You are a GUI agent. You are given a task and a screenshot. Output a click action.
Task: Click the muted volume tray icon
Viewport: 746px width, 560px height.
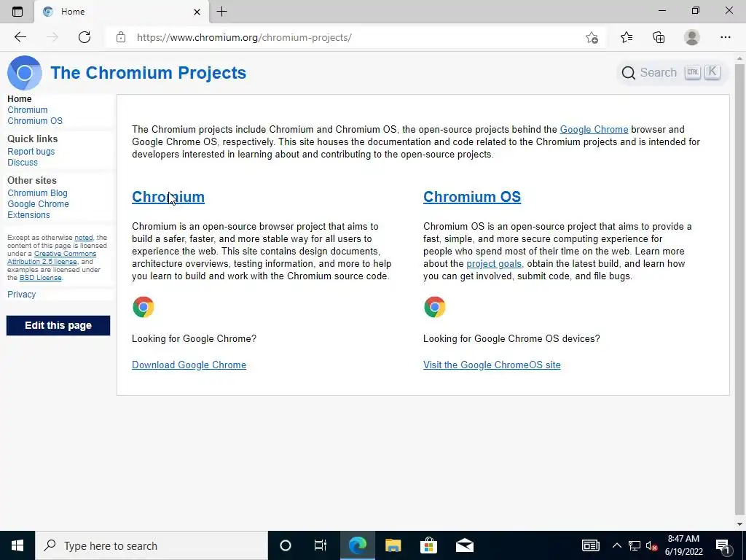[x=652, y=545]
